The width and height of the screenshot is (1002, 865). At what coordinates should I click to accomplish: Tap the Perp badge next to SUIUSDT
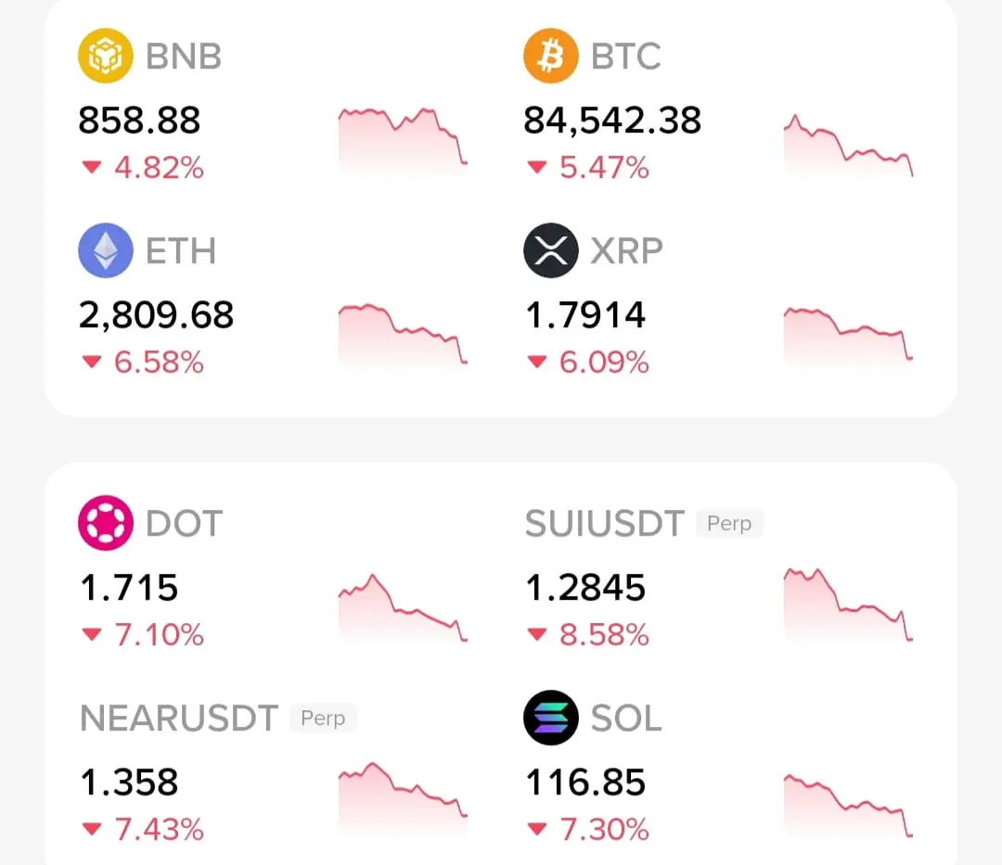[x=729, y=524]
